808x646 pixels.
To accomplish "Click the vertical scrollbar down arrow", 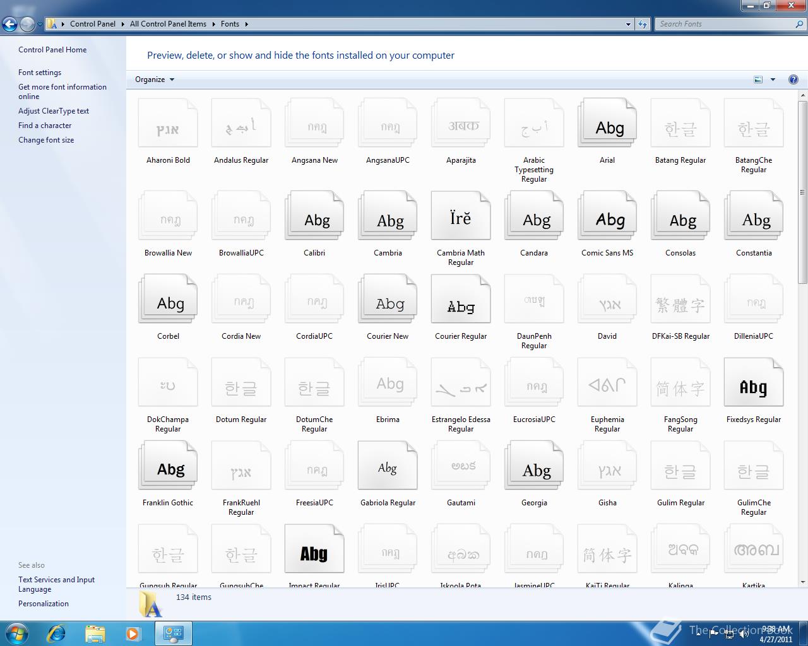I will point(803,582).
